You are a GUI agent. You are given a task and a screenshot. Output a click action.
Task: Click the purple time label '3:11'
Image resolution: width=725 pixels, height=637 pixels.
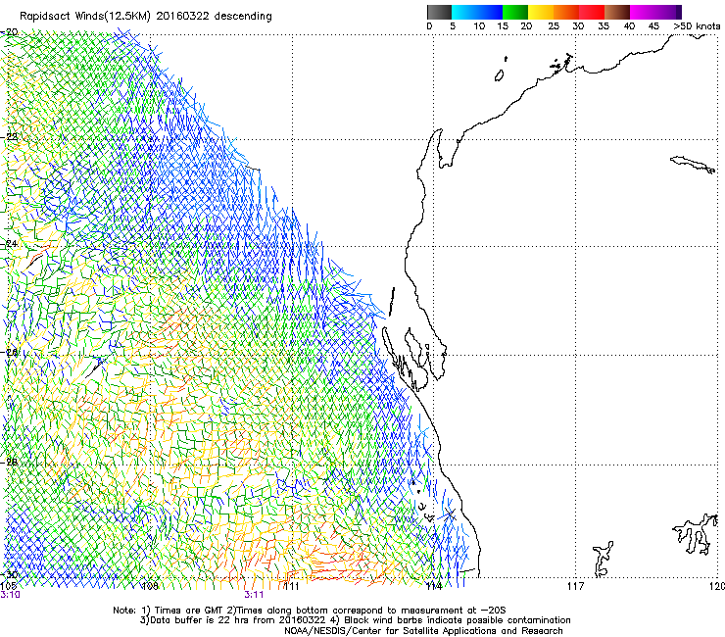click(254, 595)
